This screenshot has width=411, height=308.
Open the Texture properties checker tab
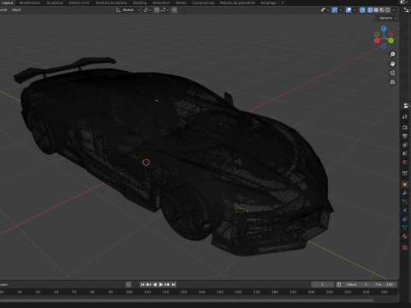[405, 247]
